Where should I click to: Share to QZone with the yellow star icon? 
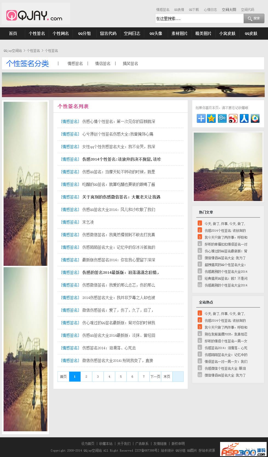[x=211, y=118]
